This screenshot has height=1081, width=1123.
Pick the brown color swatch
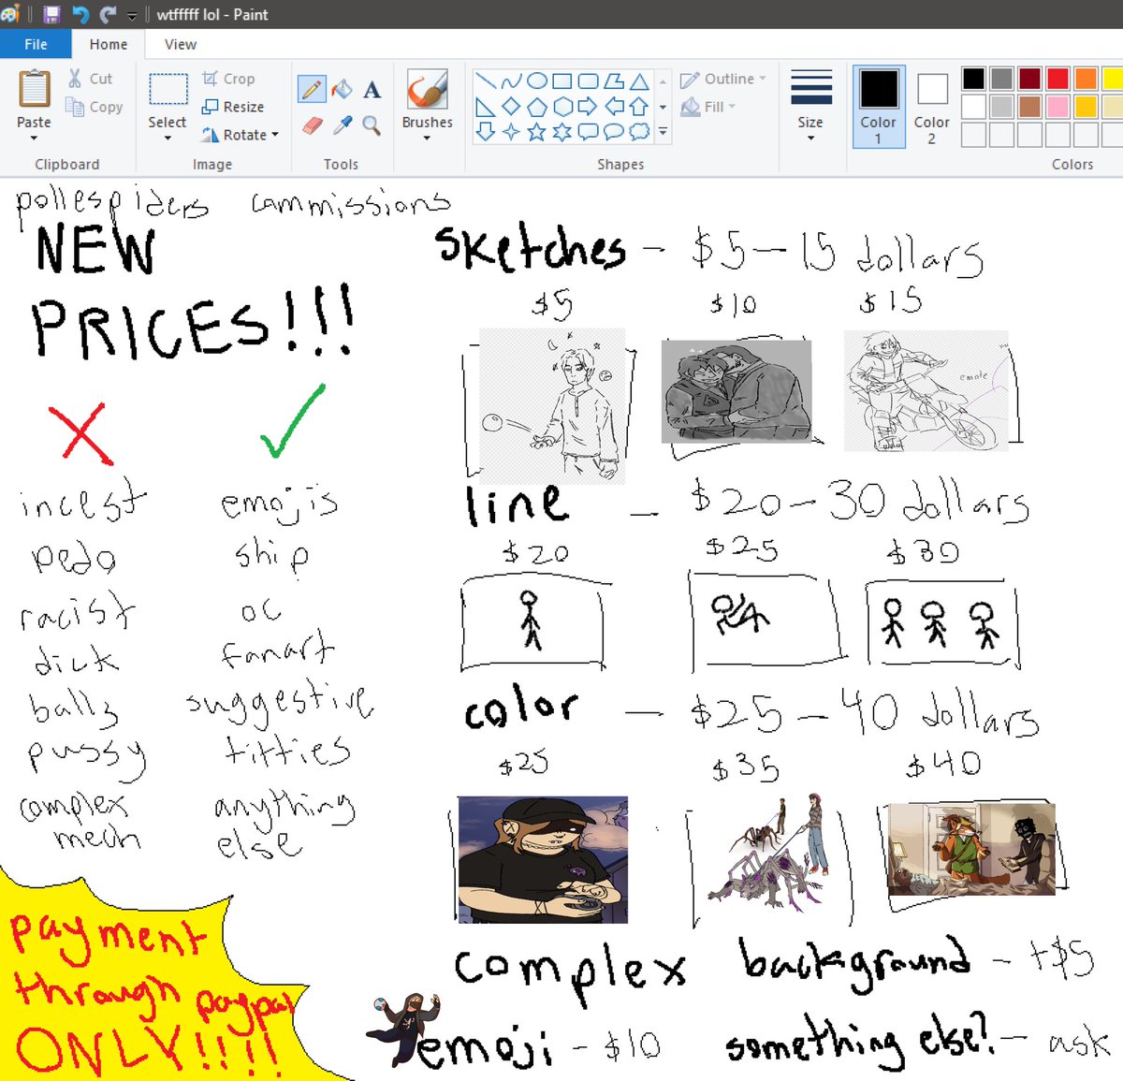click(x=1029, y=107)
